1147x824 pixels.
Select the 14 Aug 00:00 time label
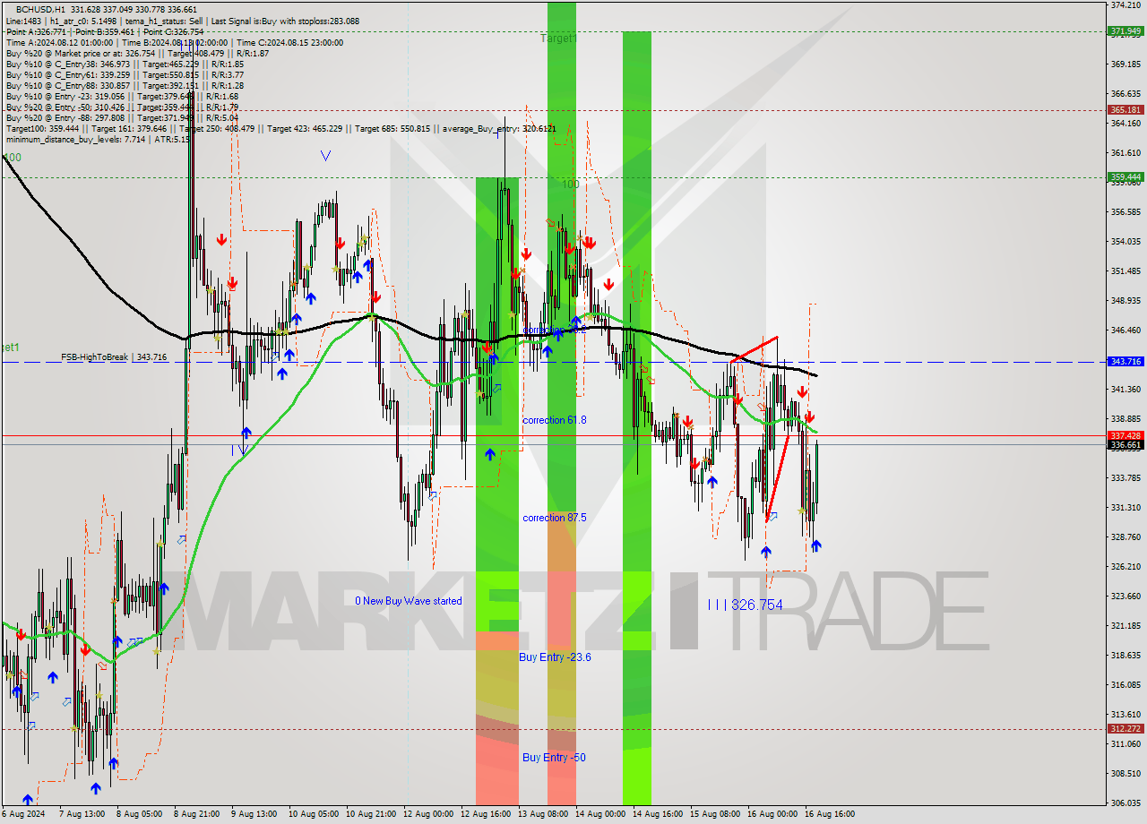point(599,814)
